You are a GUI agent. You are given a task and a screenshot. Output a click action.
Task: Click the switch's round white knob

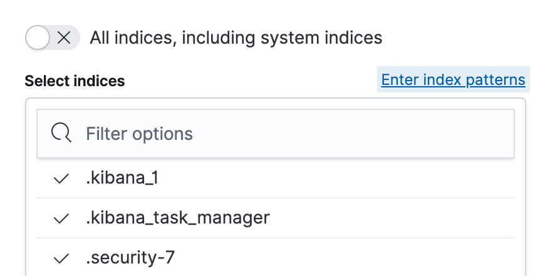pos(38,37)
